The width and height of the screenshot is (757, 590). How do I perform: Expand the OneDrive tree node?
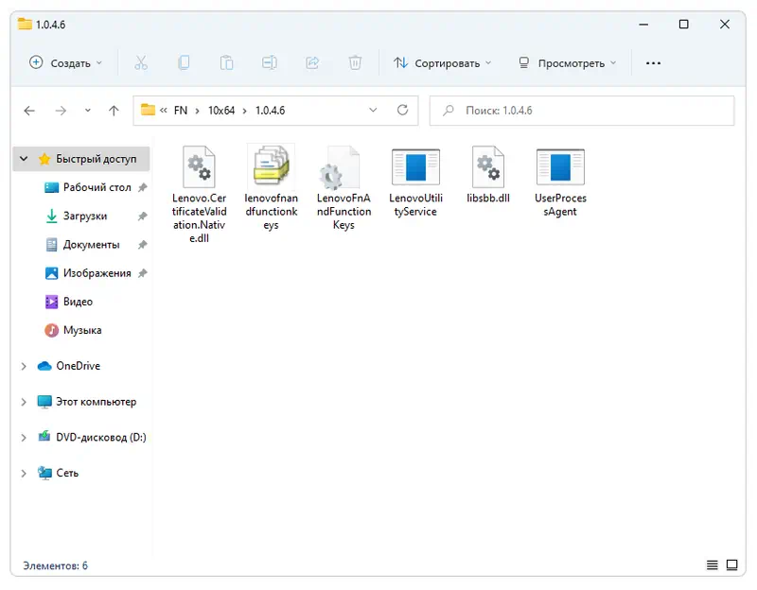coord(24,366)
